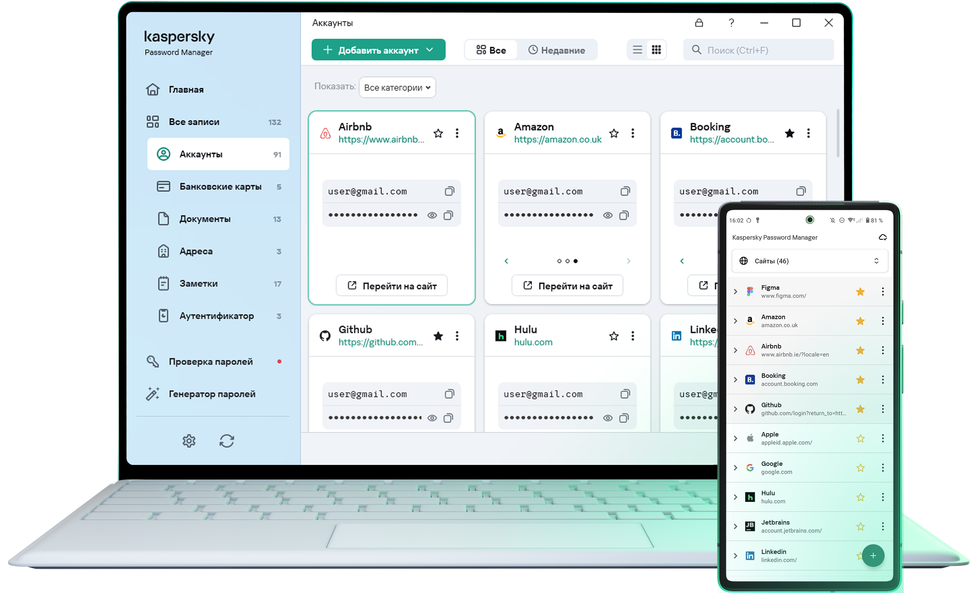
Task: Open 'Банковские карты' in sidebar
Action: 220,186
